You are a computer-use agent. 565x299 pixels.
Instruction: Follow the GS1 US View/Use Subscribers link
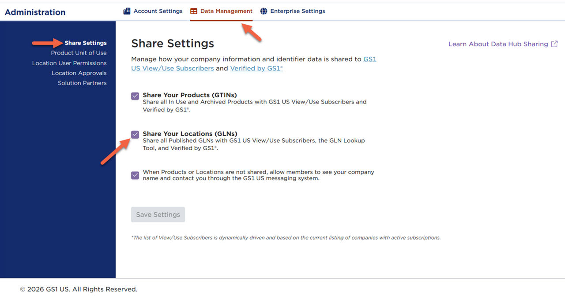click(x=173, y=68)
